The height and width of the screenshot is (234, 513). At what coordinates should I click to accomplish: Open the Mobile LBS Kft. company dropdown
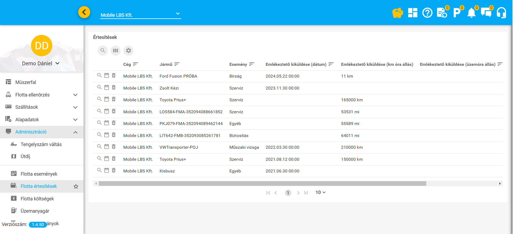click(x=140, y=15)
